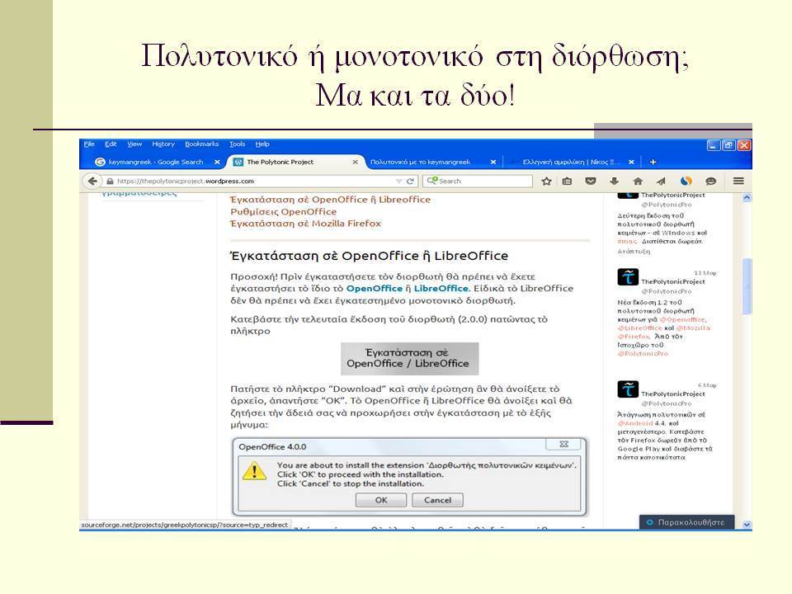Open the Edit menu
Image resolution: width=792 pixels, height=594 pixels.
pyautogui.click(x=111, y=144)
